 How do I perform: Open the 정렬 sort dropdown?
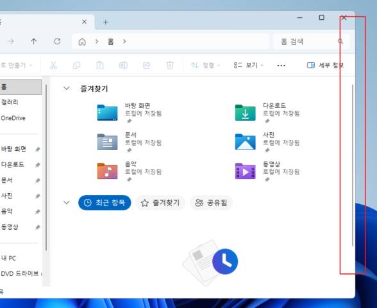point(205,65)
